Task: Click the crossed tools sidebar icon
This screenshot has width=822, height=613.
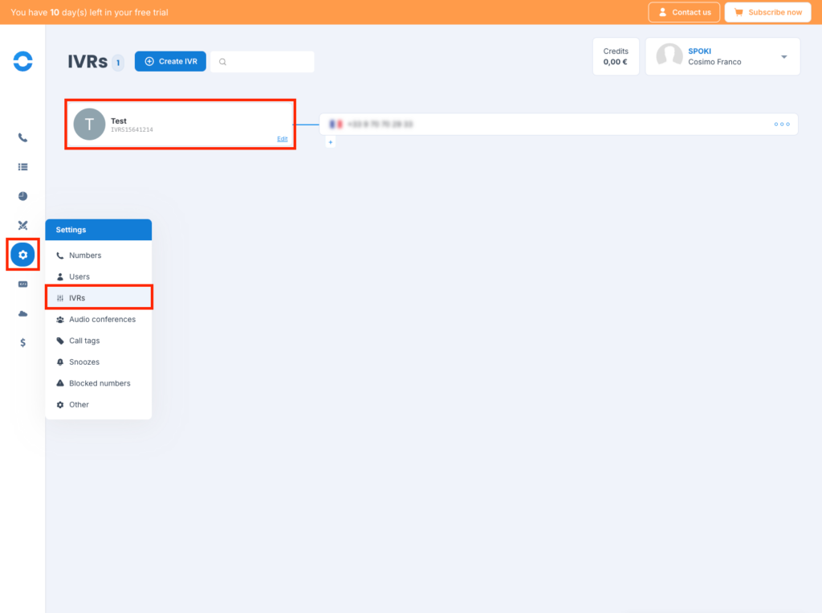Action: point(22,225)
